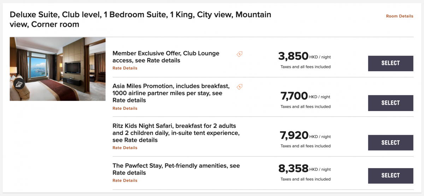Open the Room Details link
Screen dimensions: 424x196
tap(399, 16)
